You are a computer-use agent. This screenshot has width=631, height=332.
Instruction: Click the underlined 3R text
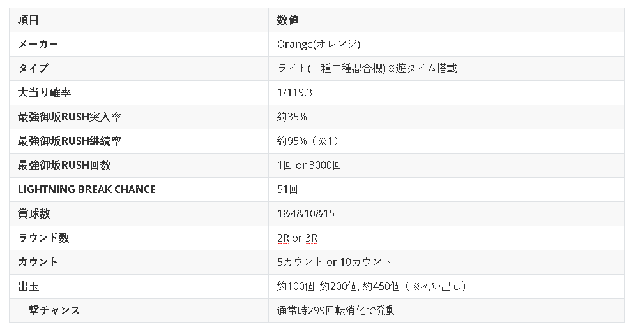pyautogui.click(x=311, y=238)
